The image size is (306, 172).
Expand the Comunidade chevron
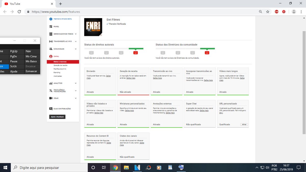tap(76, 49)
